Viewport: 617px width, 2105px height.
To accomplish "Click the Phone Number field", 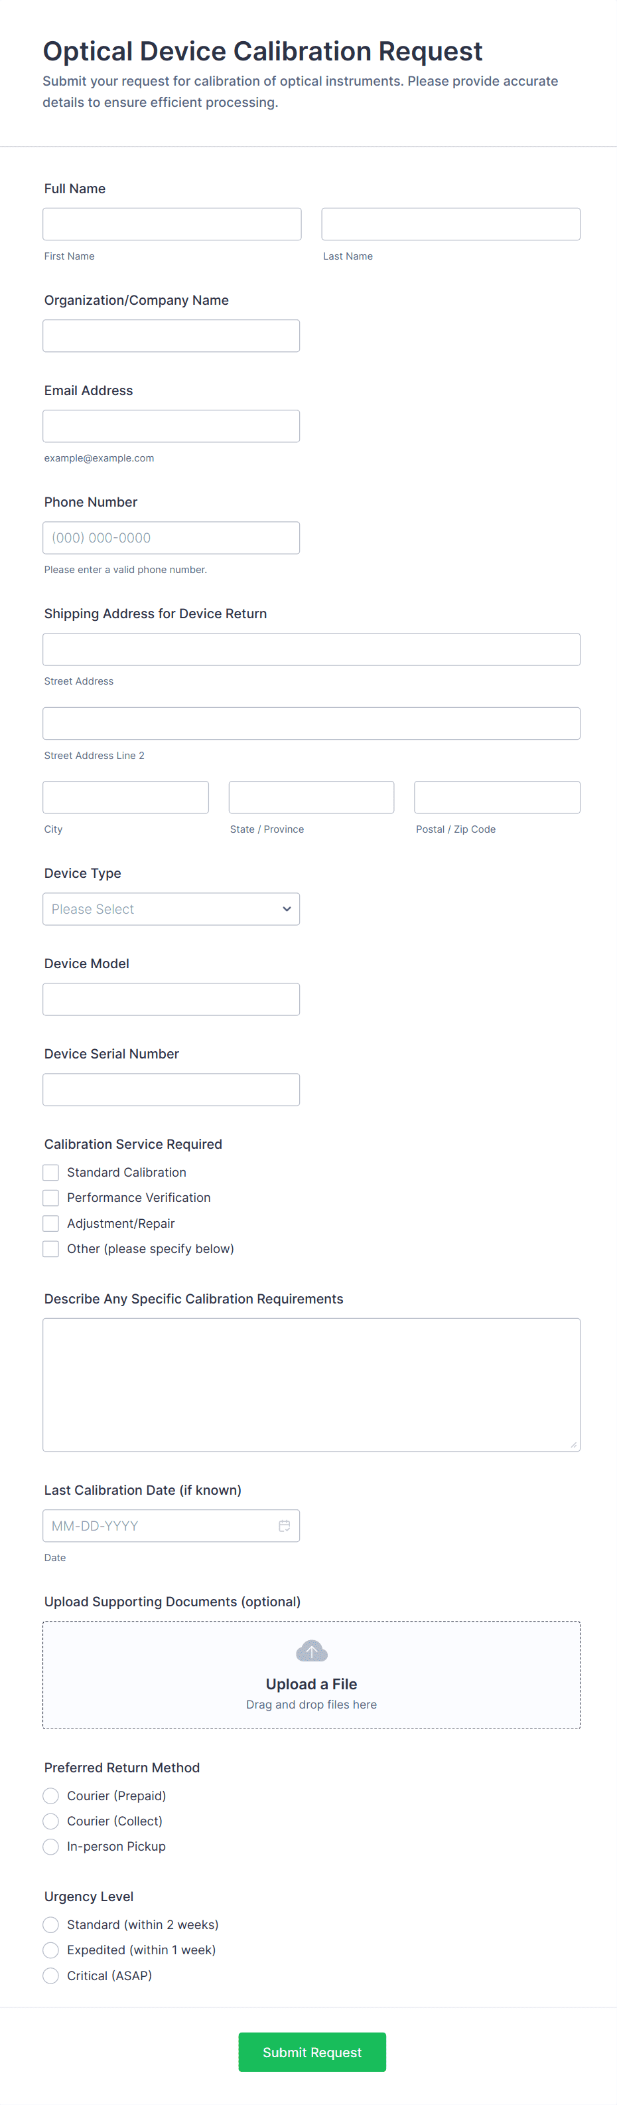I will point(171,538).
